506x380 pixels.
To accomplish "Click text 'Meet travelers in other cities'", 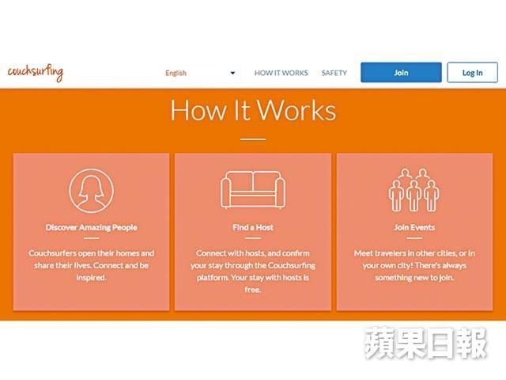I will point(404,253).
